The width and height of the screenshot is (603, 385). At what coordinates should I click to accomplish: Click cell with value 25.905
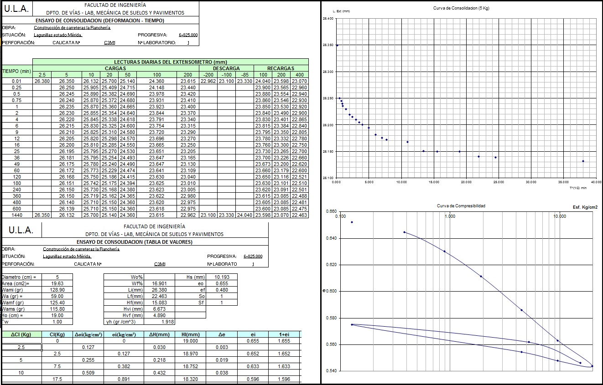click(91, 87)
